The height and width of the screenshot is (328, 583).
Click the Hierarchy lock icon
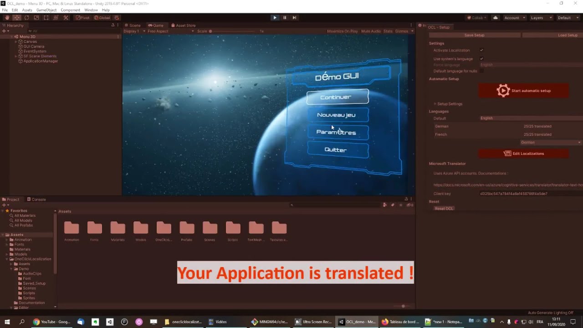tap(113, 25)
